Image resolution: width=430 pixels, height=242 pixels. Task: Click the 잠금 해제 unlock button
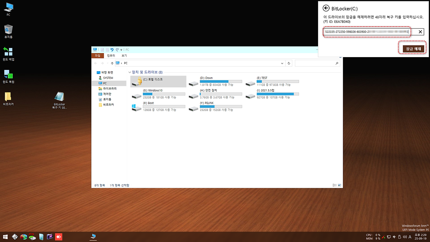click(x=414, y=49)
